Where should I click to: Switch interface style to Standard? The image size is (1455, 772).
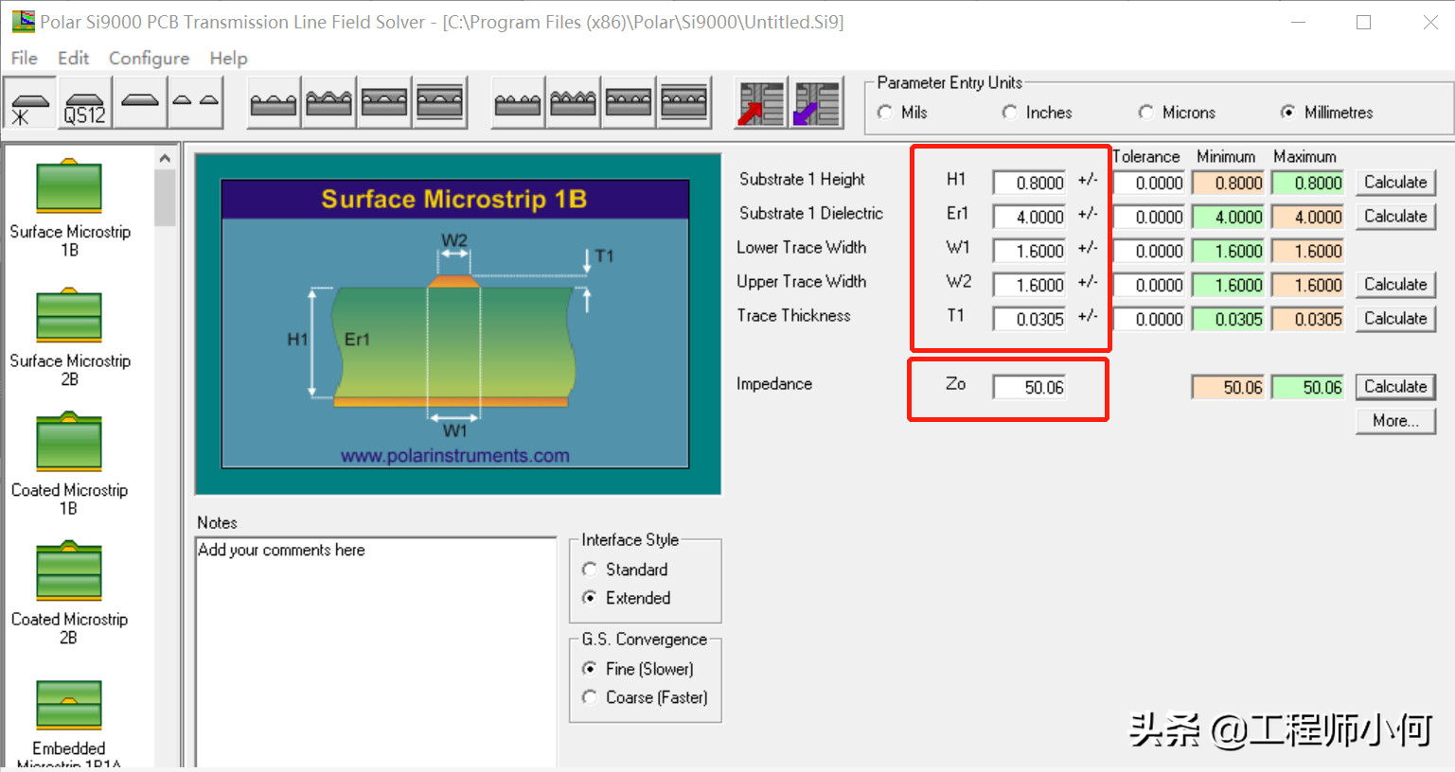(626, 570)
